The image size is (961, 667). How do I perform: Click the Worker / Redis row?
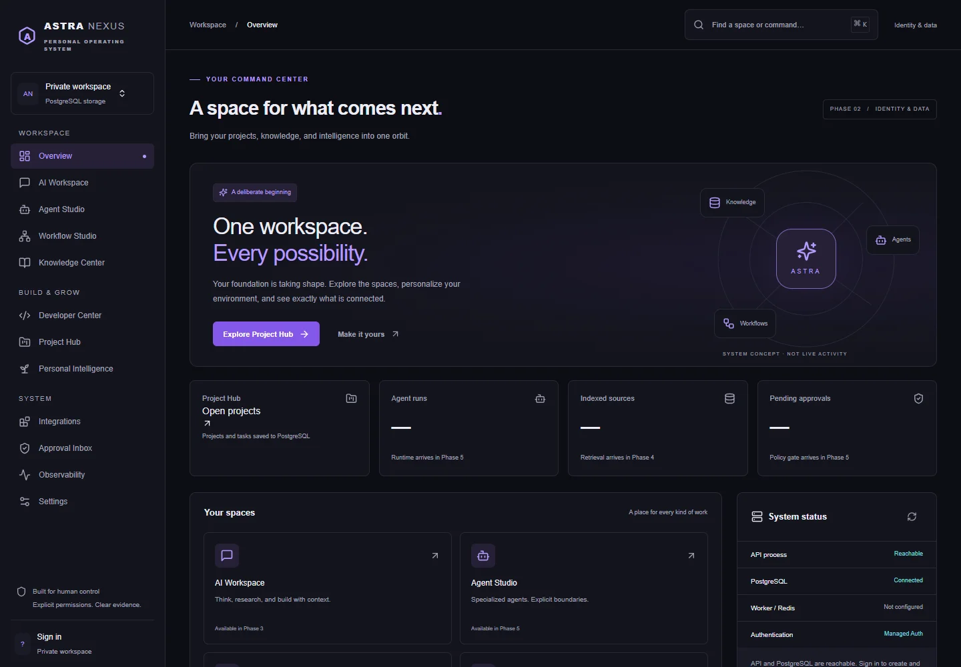pyautogui.click(x=837, y=608)
